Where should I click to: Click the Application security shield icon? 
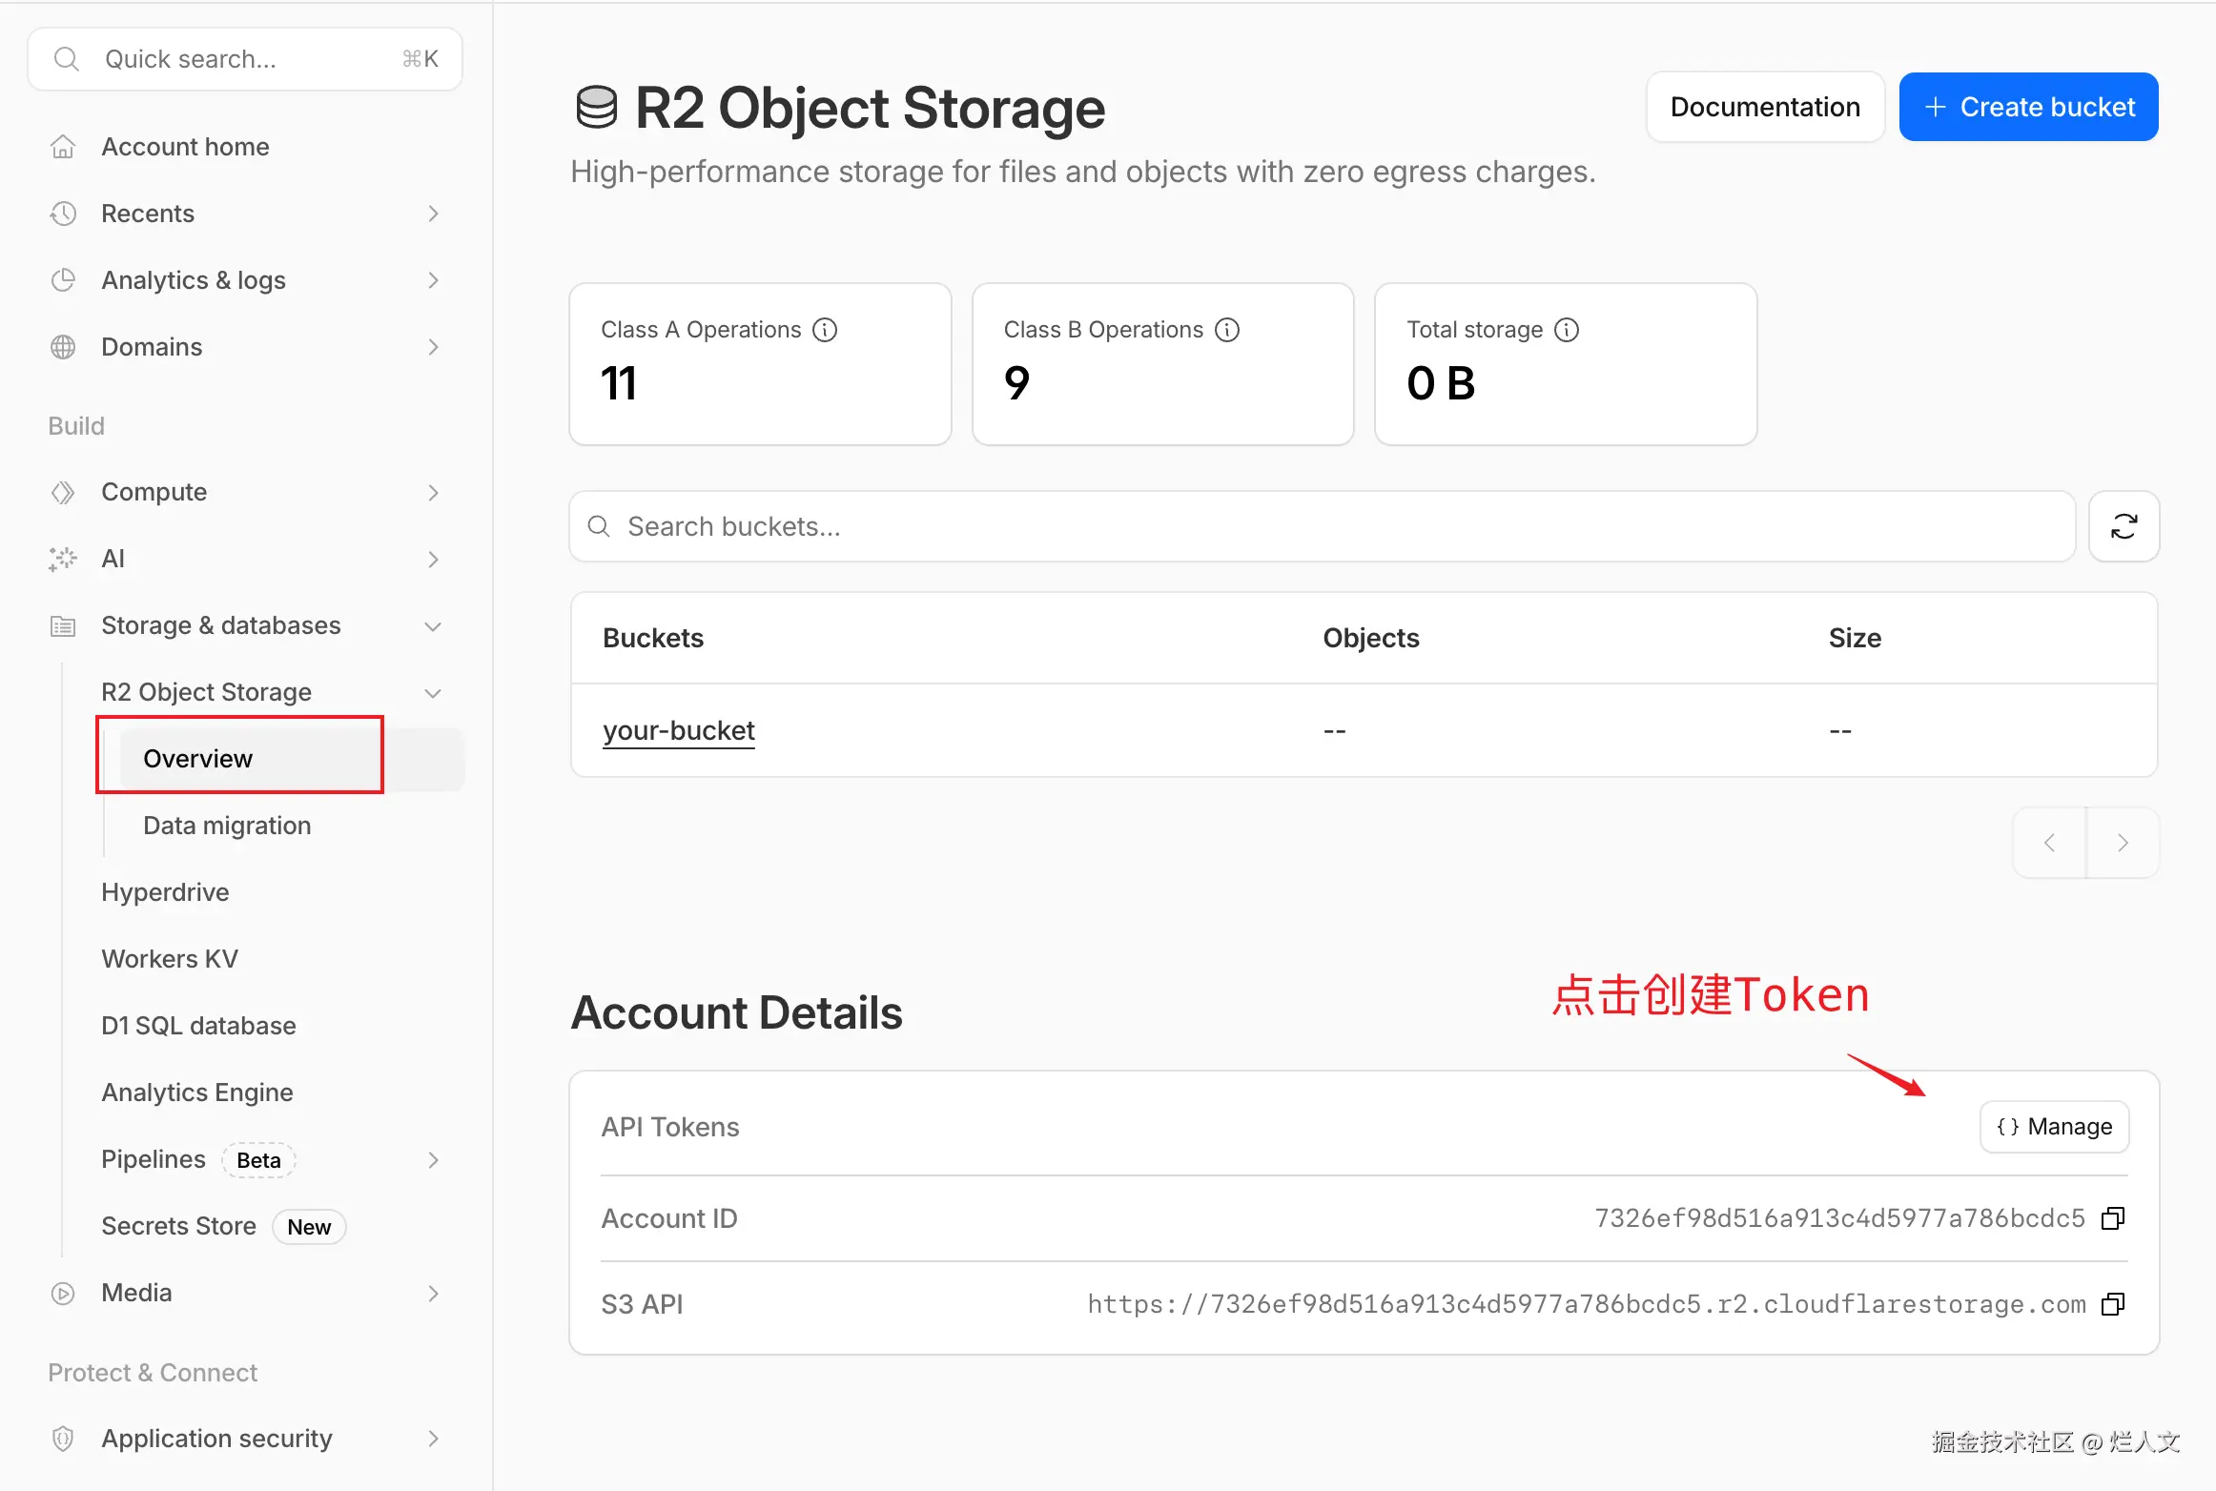point(63,1439)
